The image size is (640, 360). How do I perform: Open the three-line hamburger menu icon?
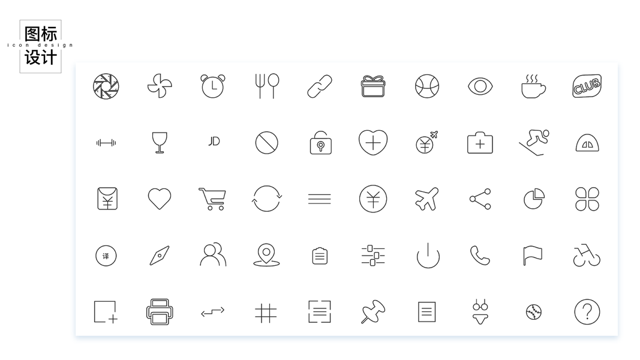[320, 199]
